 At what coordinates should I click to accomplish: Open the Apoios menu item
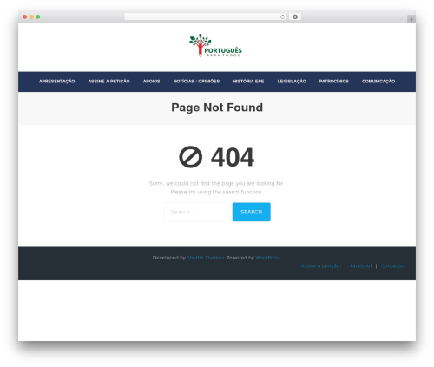point(151,82)
